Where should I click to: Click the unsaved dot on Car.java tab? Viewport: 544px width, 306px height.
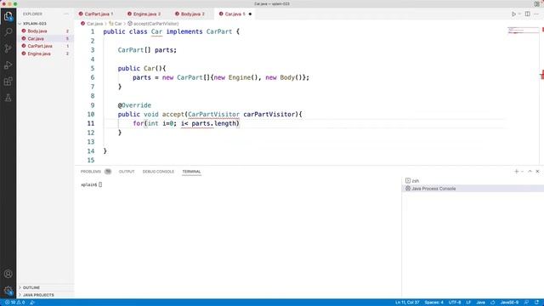[250, 14]
